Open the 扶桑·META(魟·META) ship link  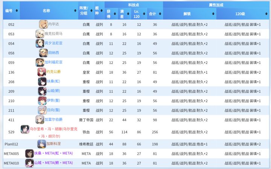click(53, 153)
